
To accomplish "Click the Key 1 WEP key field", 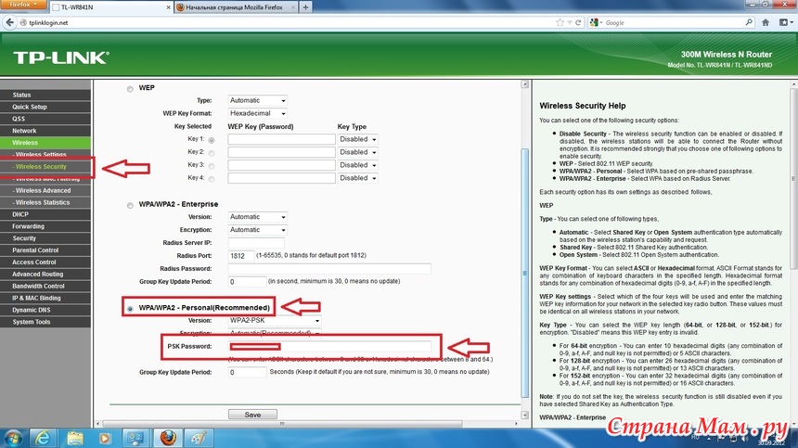I will coord(281,139).
